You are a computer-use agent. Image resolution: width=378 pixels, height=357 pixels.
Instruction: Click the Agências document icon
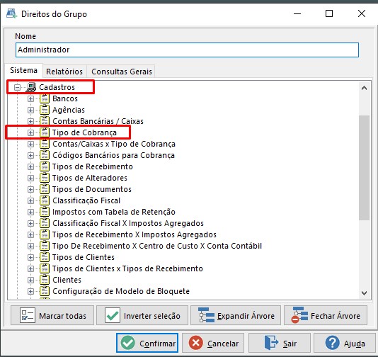pyautogui.click(x=45, y=110)
